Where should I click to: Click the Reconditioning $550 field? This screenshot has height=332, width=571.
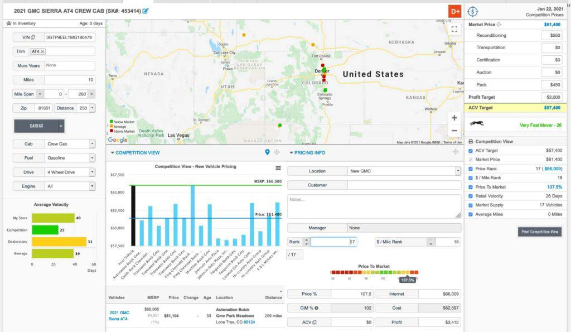point(551,35)
